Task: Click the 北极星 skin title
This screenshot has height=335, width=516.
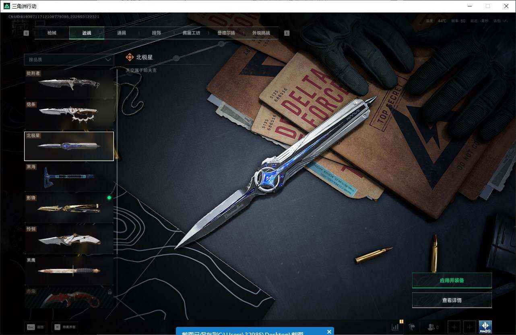Action: pos(144,58)
